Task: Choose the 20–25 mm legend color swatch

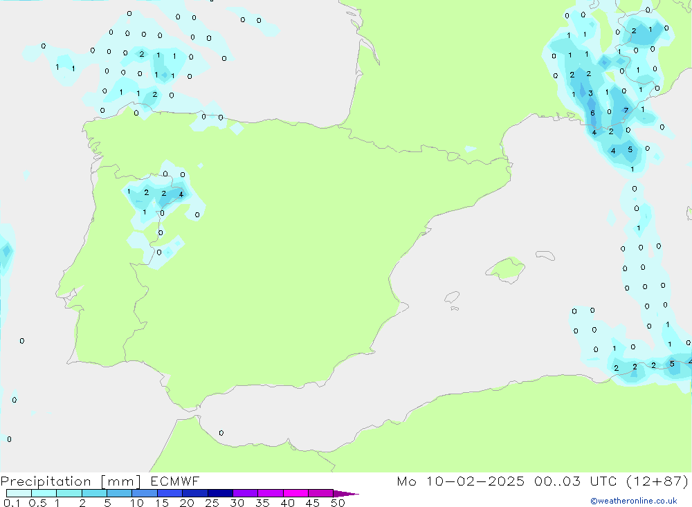Action: [194, 493]
